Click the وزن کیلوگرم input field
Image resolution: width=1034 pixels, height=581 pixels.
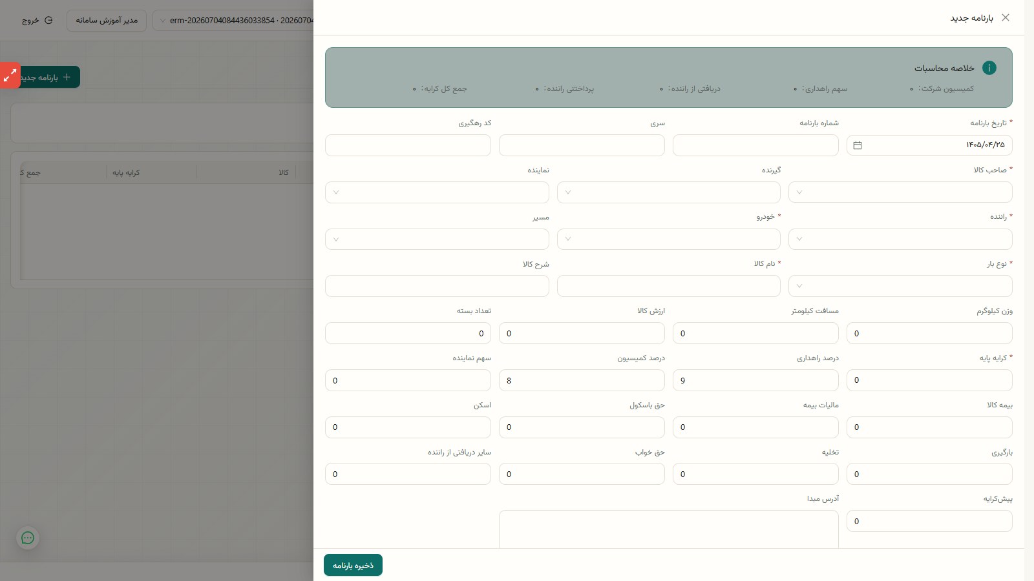click(x=929, y=333)
